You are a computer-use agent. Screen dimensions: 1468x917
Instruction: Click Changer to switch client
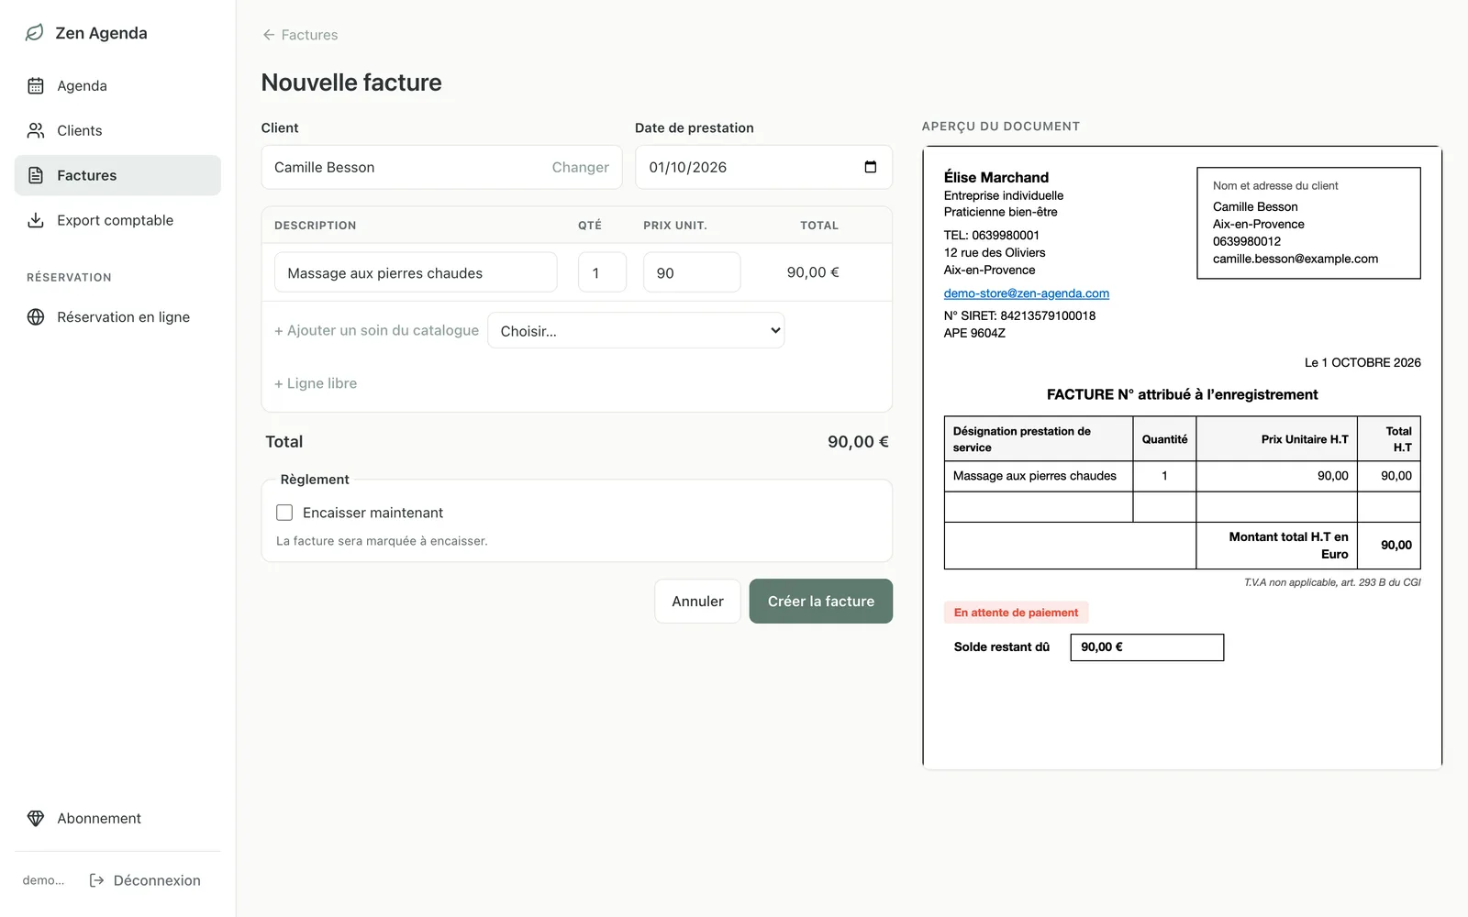(x=580, y=168)
